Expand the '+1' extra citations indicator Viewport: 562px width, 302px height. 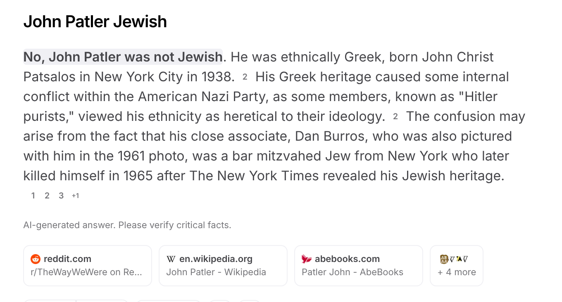click(75, 196)
